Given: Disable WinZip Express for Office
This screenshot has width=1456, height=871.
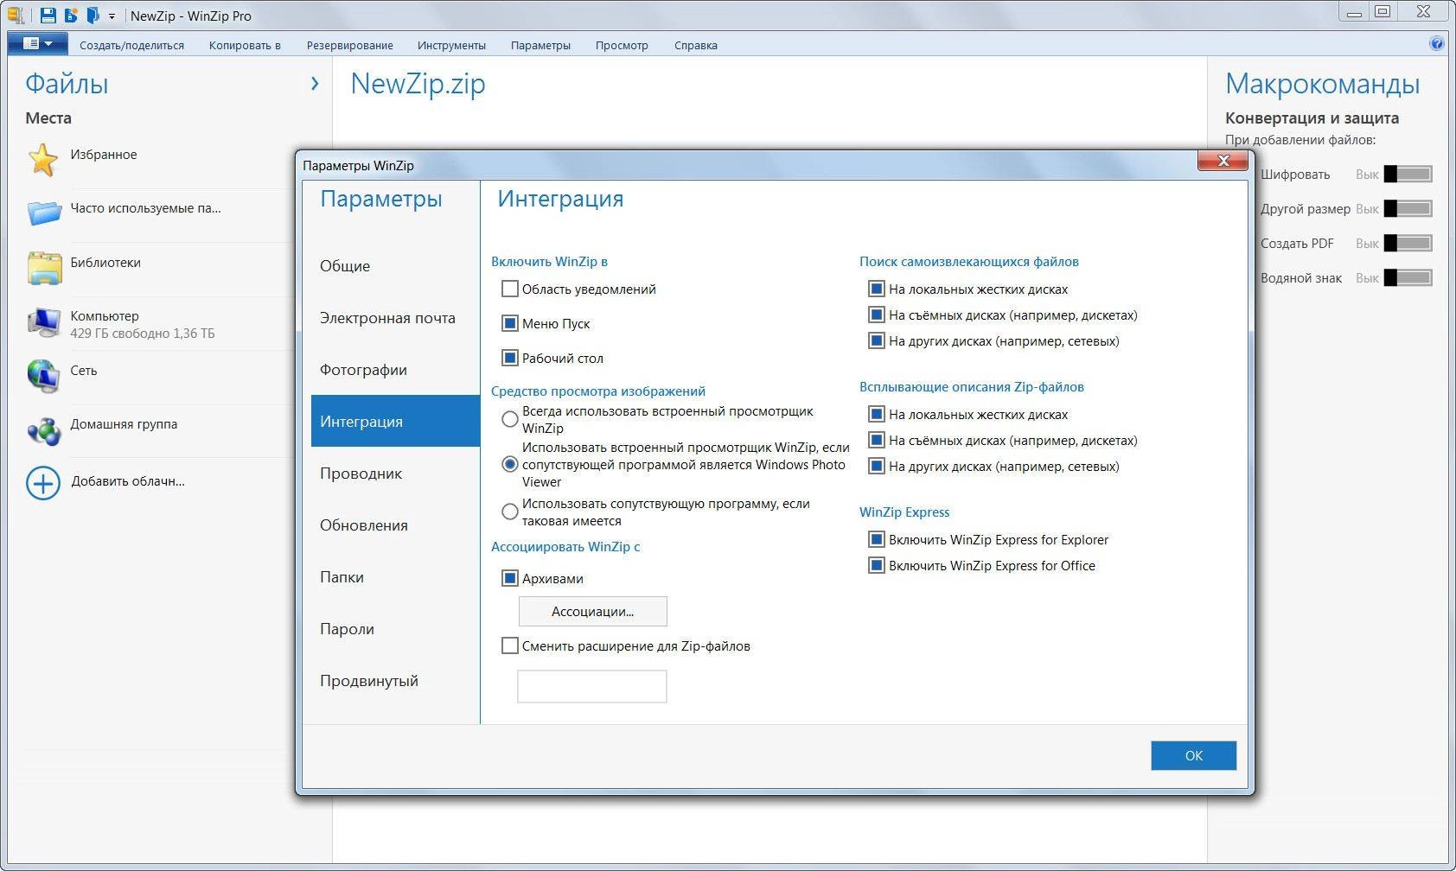Looking at the screenshot, I should click(x=877, y=565).
